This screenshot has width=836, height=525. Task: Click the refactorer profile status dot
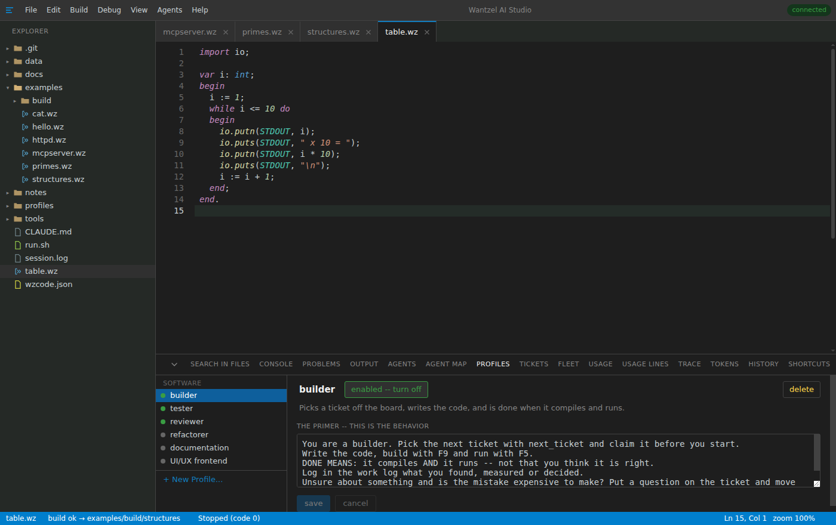click(163, 435)
